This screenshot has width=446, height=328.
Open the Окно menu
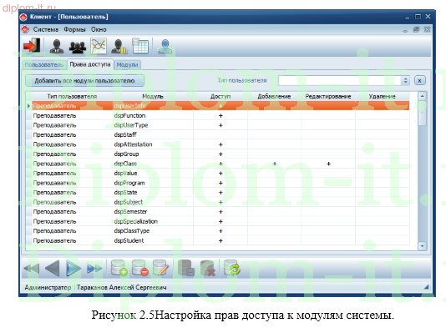point(99,29)
